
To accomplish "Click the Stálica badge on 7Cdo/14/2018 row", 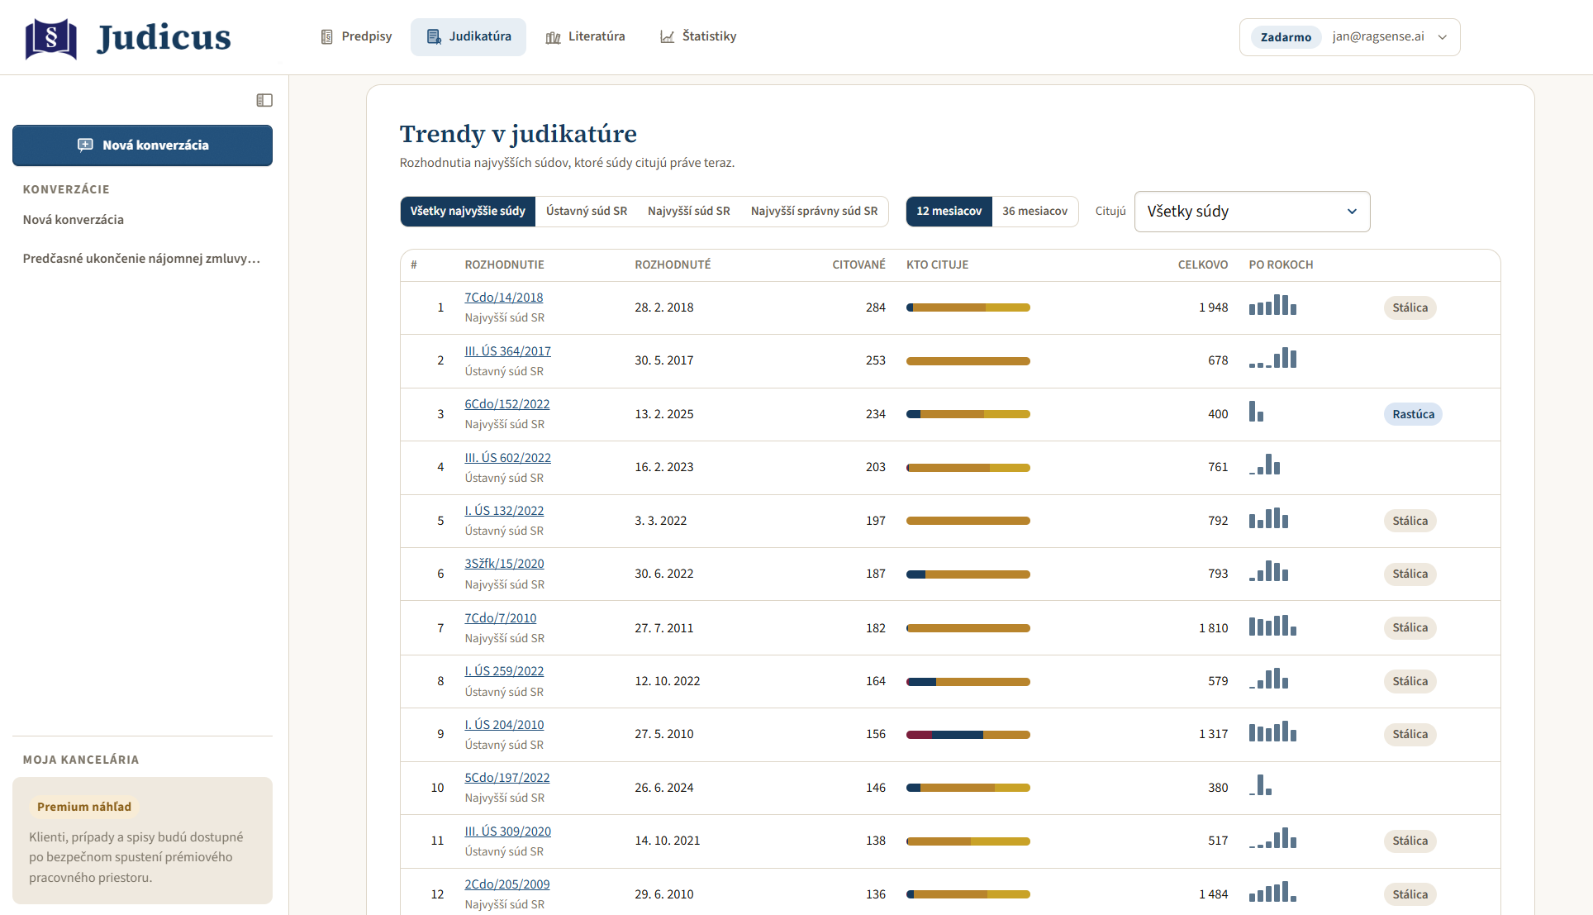I will tap(1410, 307).
